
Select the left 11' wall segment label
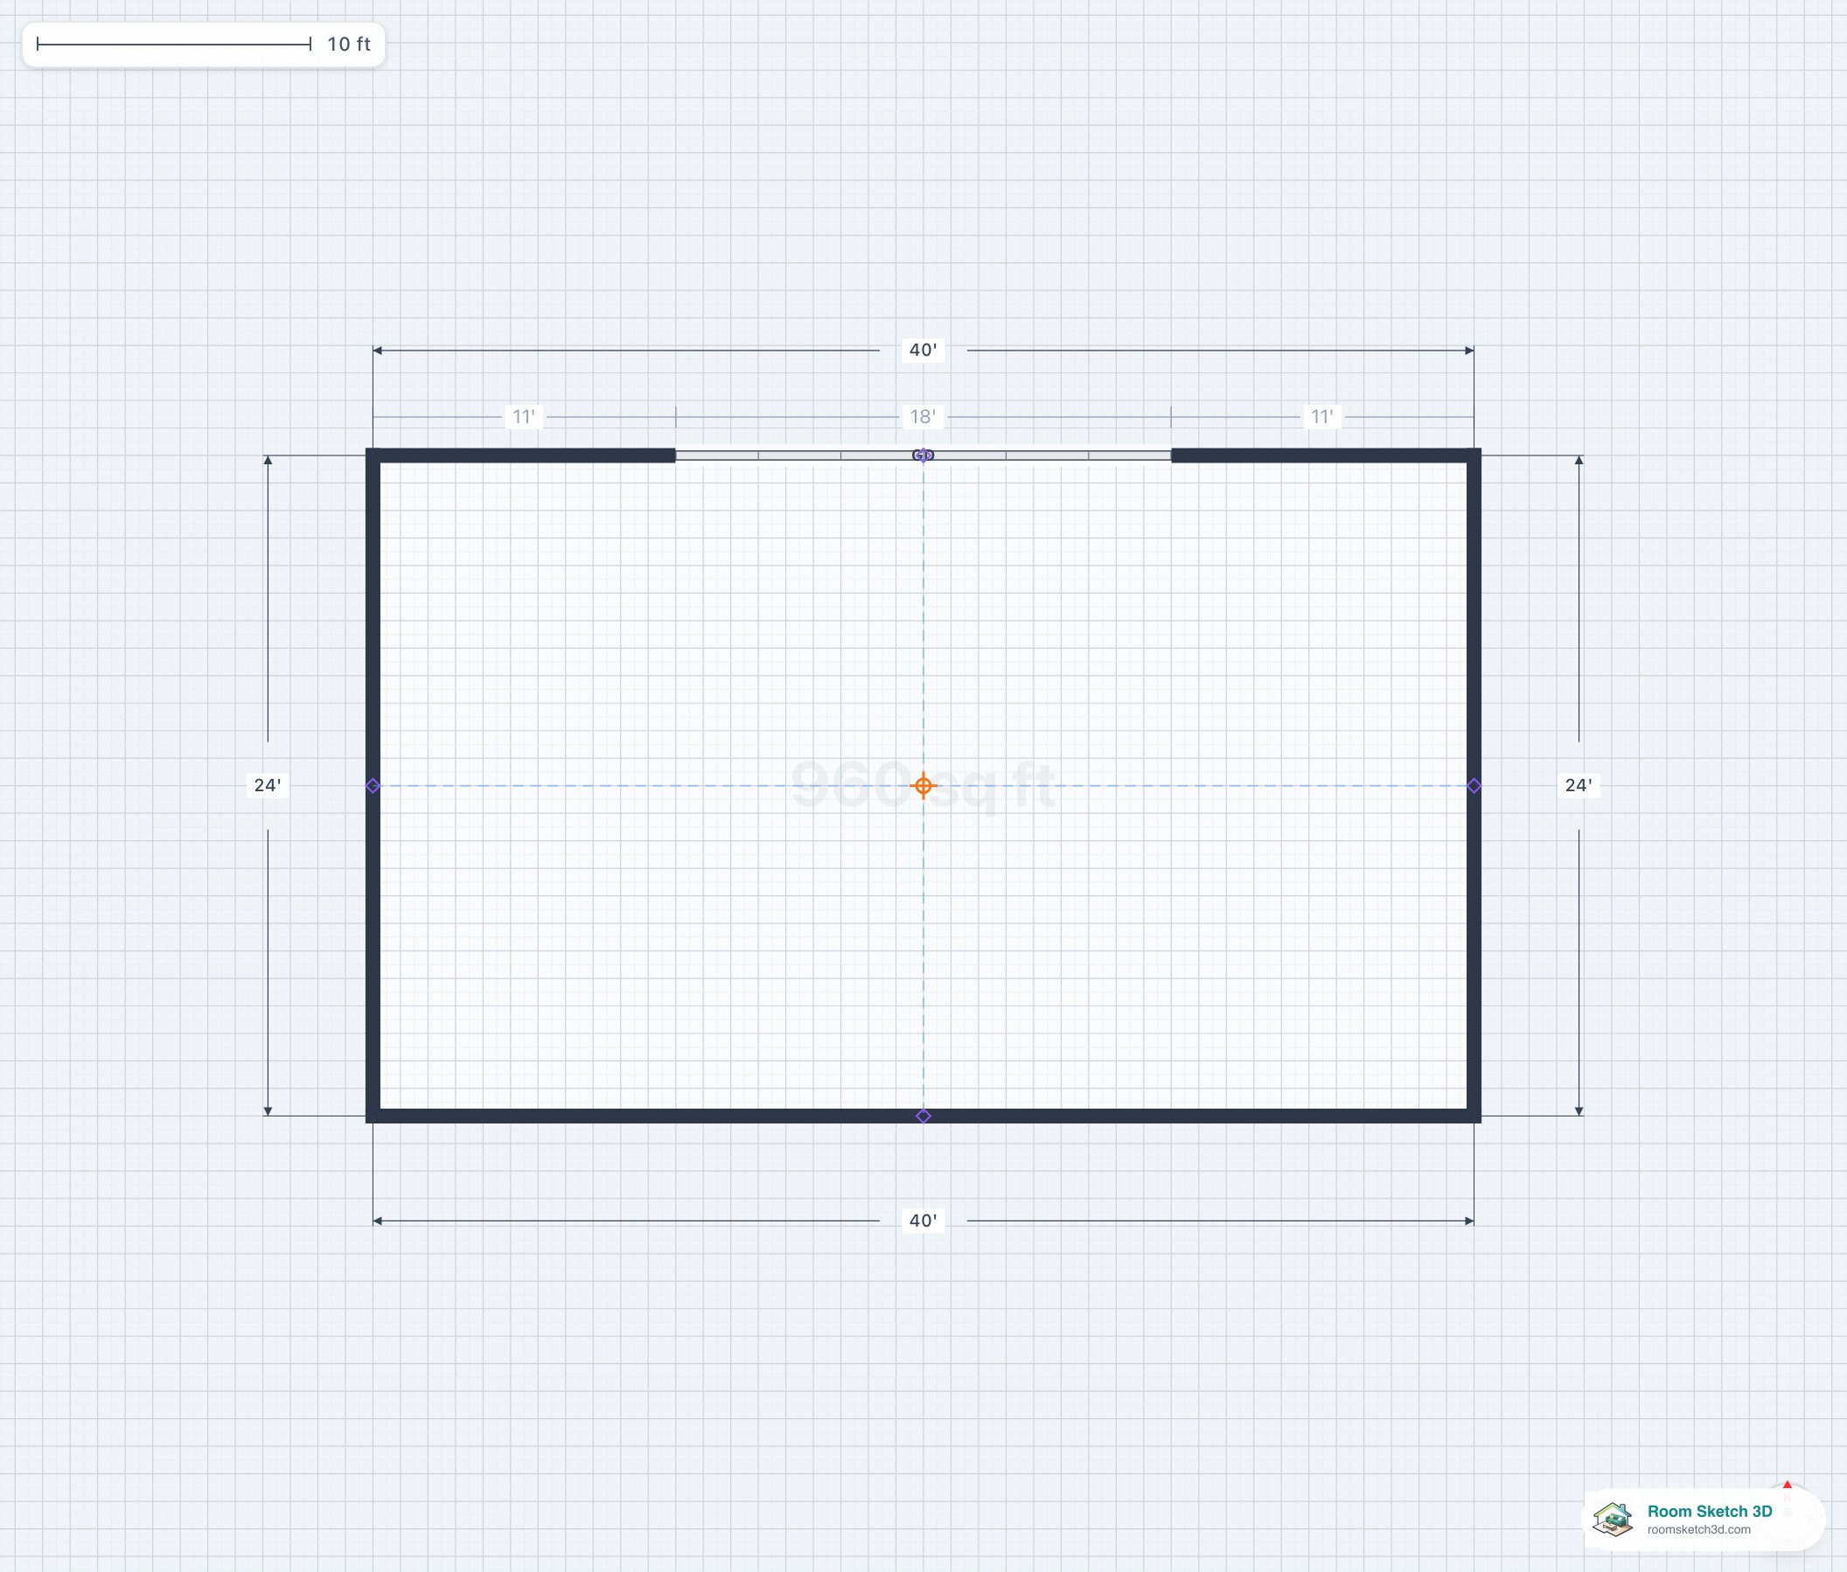click(523, 416)
